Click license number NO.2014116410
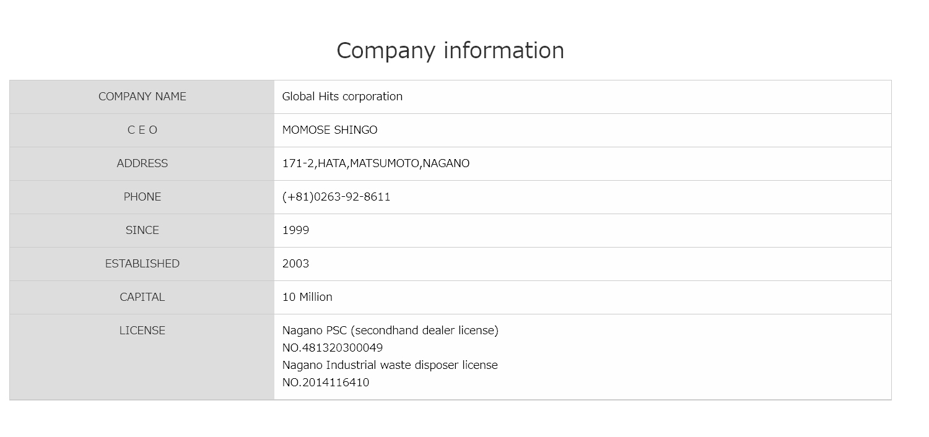Viewport: 929px width, 437px height. point(326,383)
